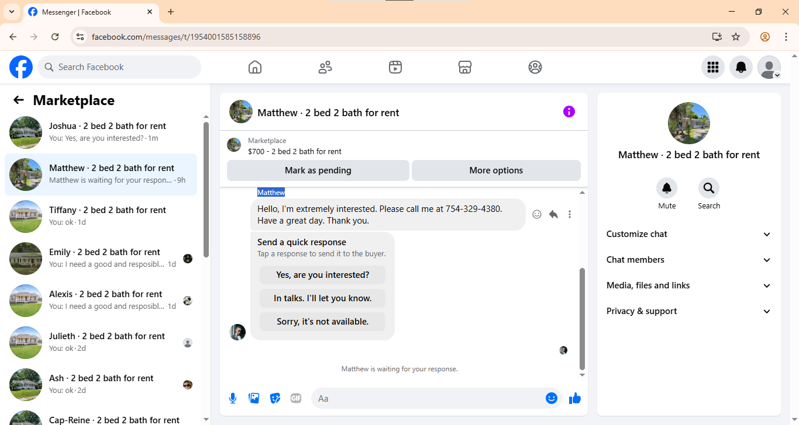Expand Media, files and links section

click(689, 285)
